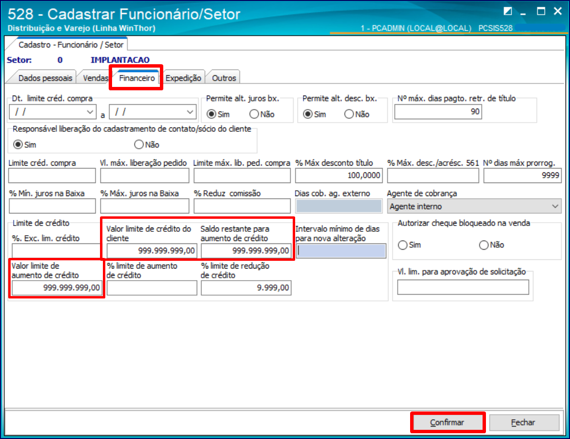The image size is (570, 439).
Task: Open the first Dt. limite créd. compra date dropdown
Action: coord(90,112)
